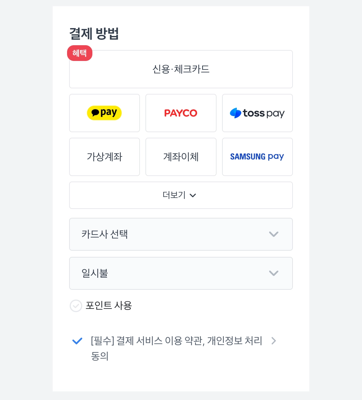The height and width of the screenshot is (400, 362).
Task: Click the blue checkmark icon for terms
Action: [77, 341]
